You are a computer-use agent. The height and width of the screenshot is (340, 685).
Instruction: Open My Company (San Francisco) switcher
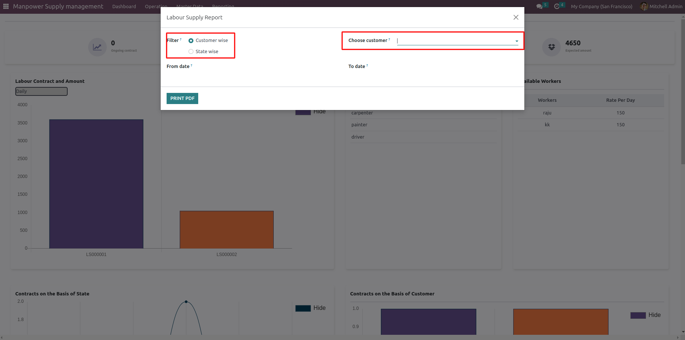pyautogui.click(x=601, y=6)
